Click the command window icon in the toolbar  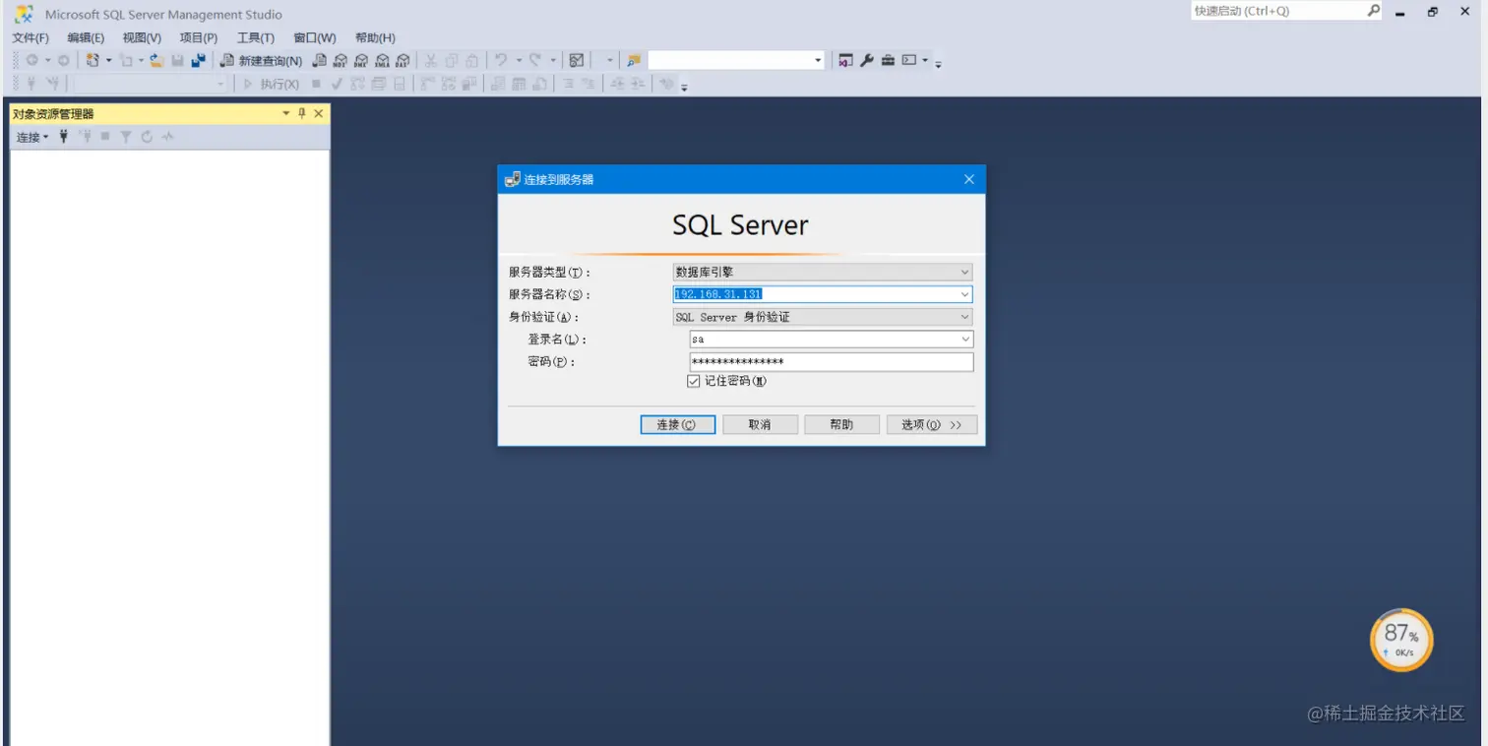click(909, 61)
